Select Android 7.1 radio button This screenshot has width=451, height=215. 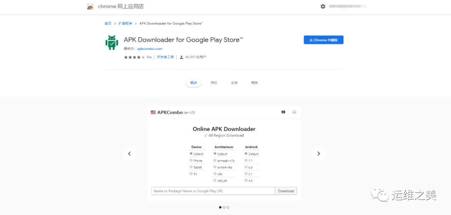(x=246, y=160)
